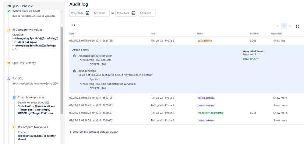Click the 0.26s duration value
Screen dimensions: 304x144
pos(253,41)
